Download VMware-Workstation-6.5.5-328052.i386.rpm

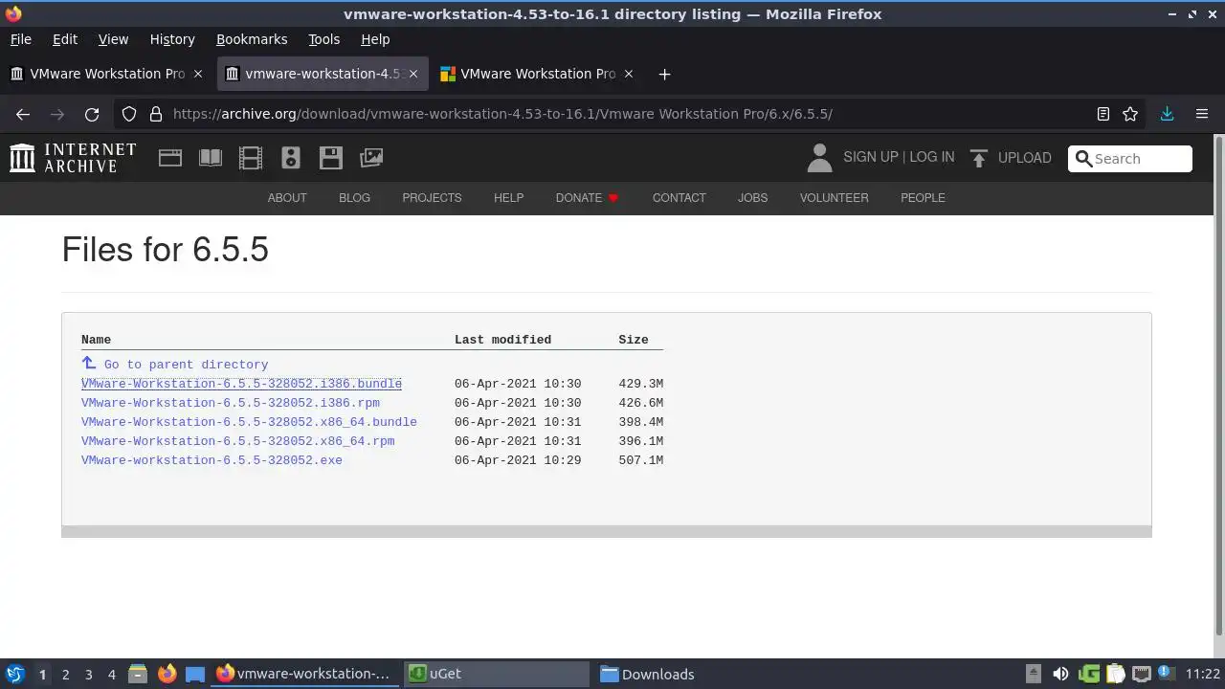point(231,403)
